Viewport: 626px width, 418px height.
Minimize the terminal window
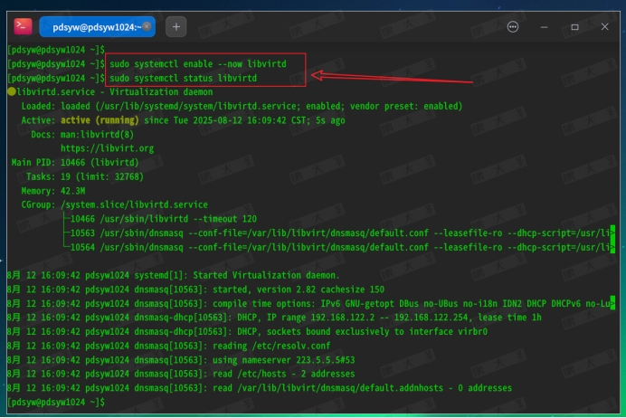[545, 27]
